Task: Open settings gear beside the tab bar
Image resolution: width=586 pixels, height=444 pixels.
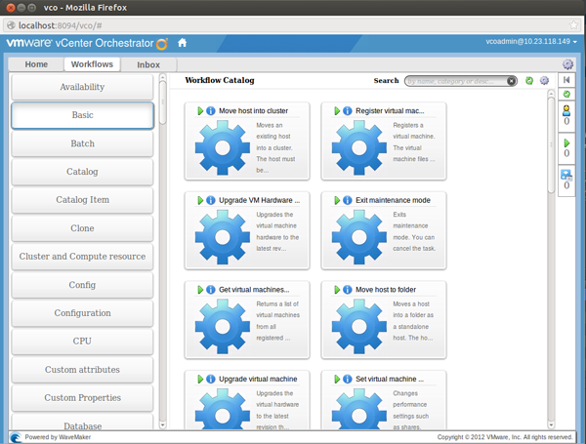Action: (x=567, y=64)
